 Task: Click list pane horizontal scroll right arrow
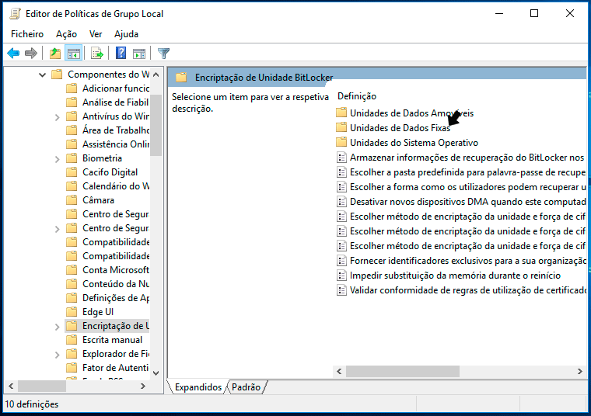point(579,371)
